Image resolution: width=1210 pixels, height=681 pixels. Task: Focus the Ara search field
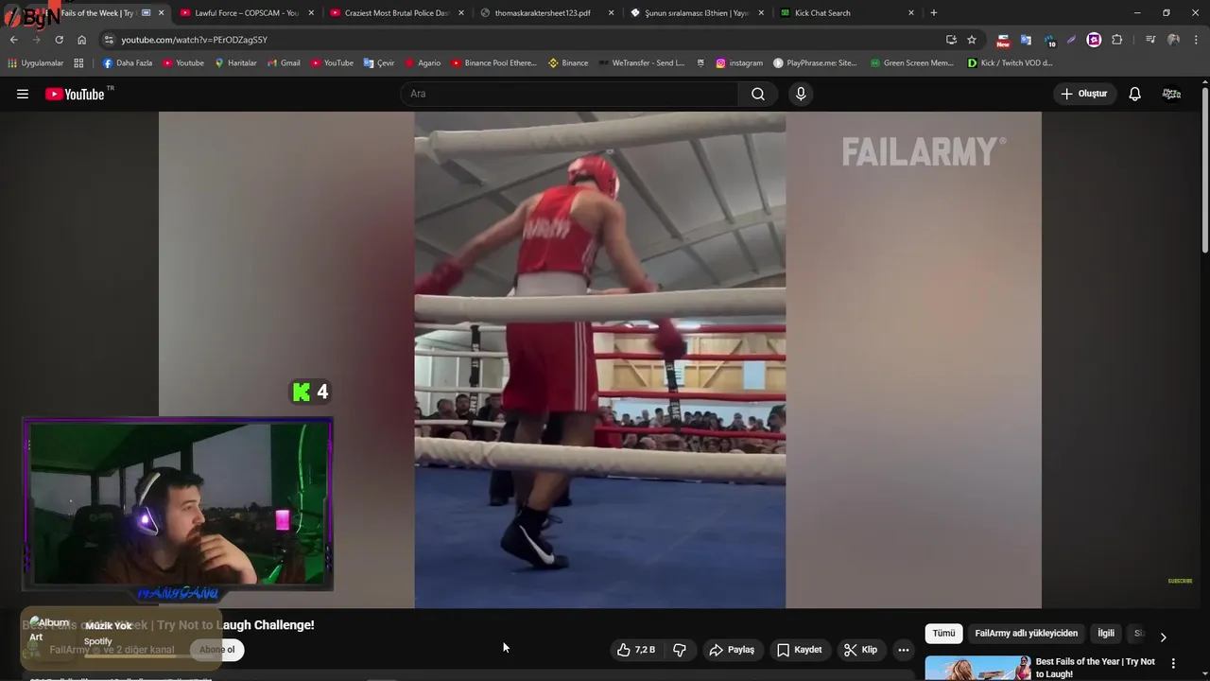click(569, 94)
